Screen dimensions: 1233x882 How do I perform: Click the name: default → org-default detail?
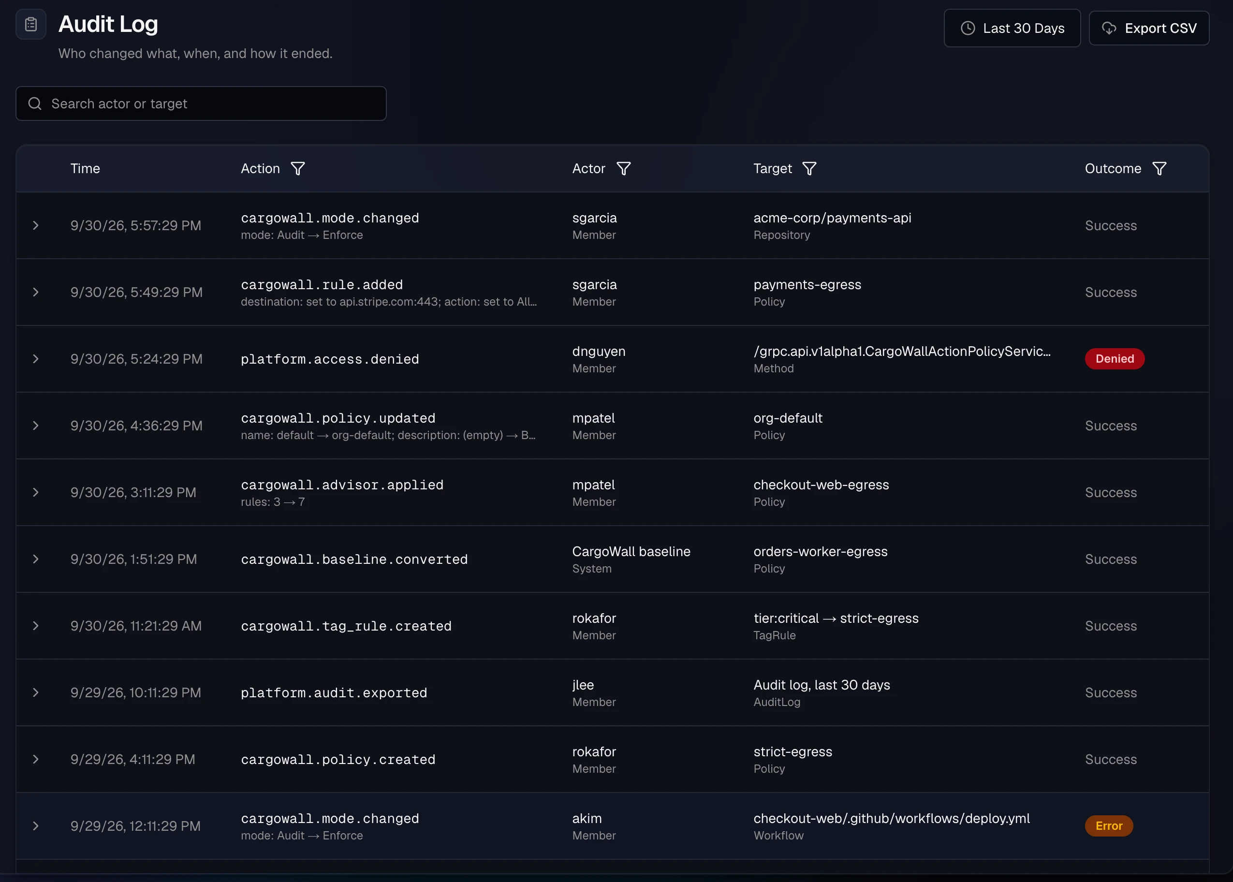388,436
